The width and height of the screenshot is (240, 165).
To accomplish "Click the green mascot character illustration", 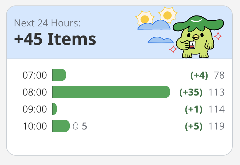I will (198, 37).
